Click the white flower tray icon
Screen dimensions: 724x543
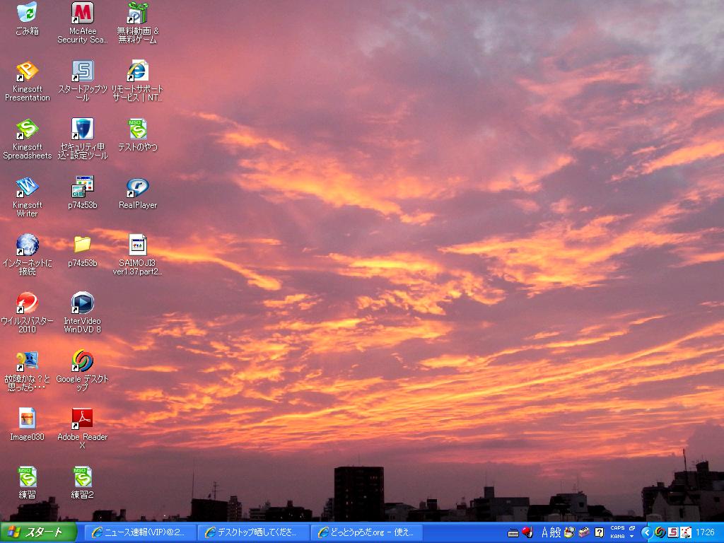(686, 533)
